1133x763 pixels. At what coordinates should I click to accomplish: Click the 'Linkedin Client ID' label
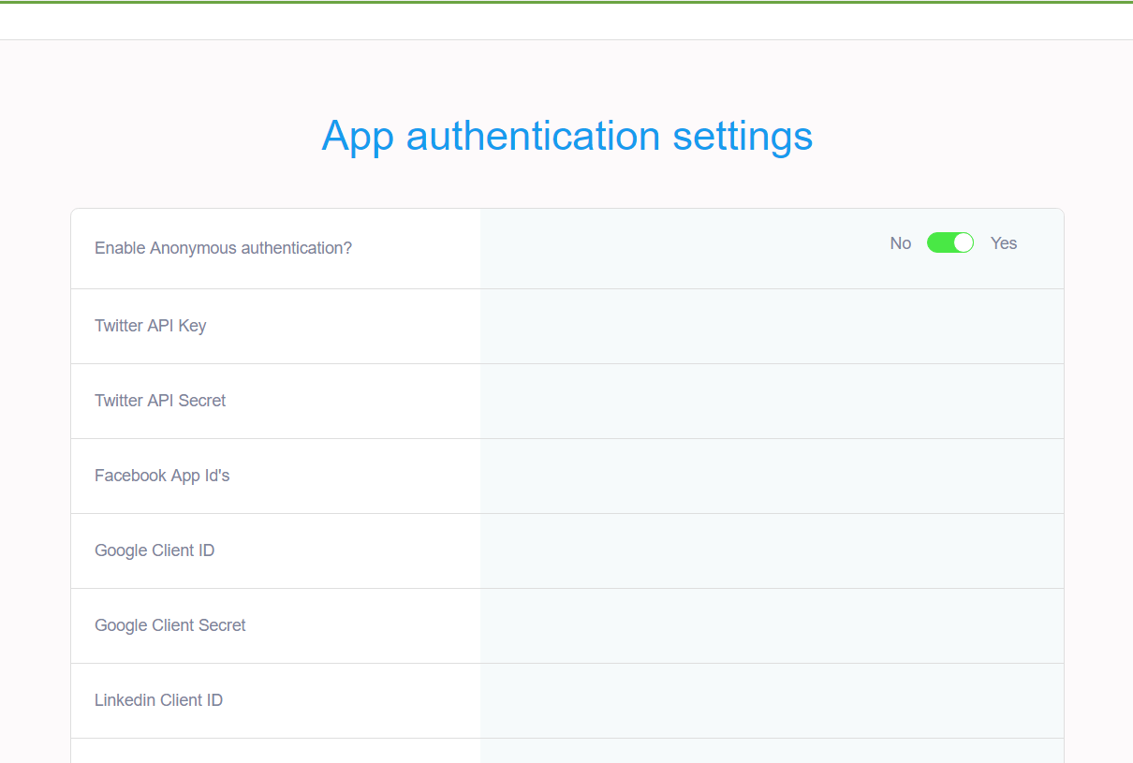[x=158, y=700]
